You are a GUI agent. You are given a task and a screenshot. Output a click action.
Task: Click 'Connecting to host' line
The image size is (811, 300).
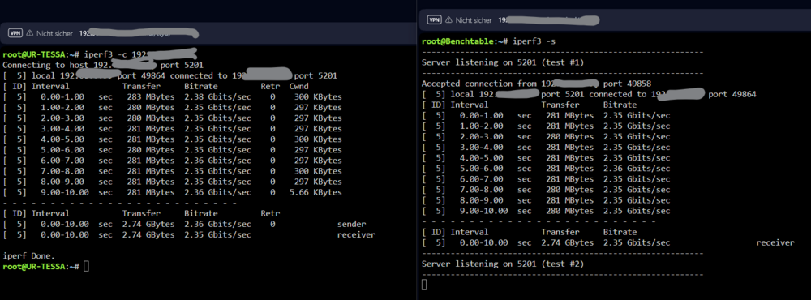point(103,65)
